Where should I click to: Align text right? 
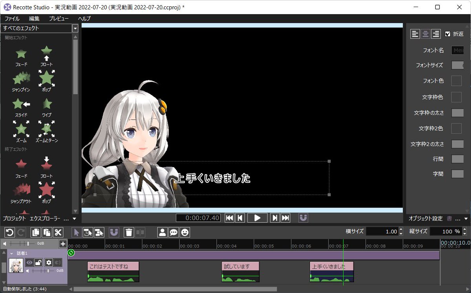[x=435, y=34]
